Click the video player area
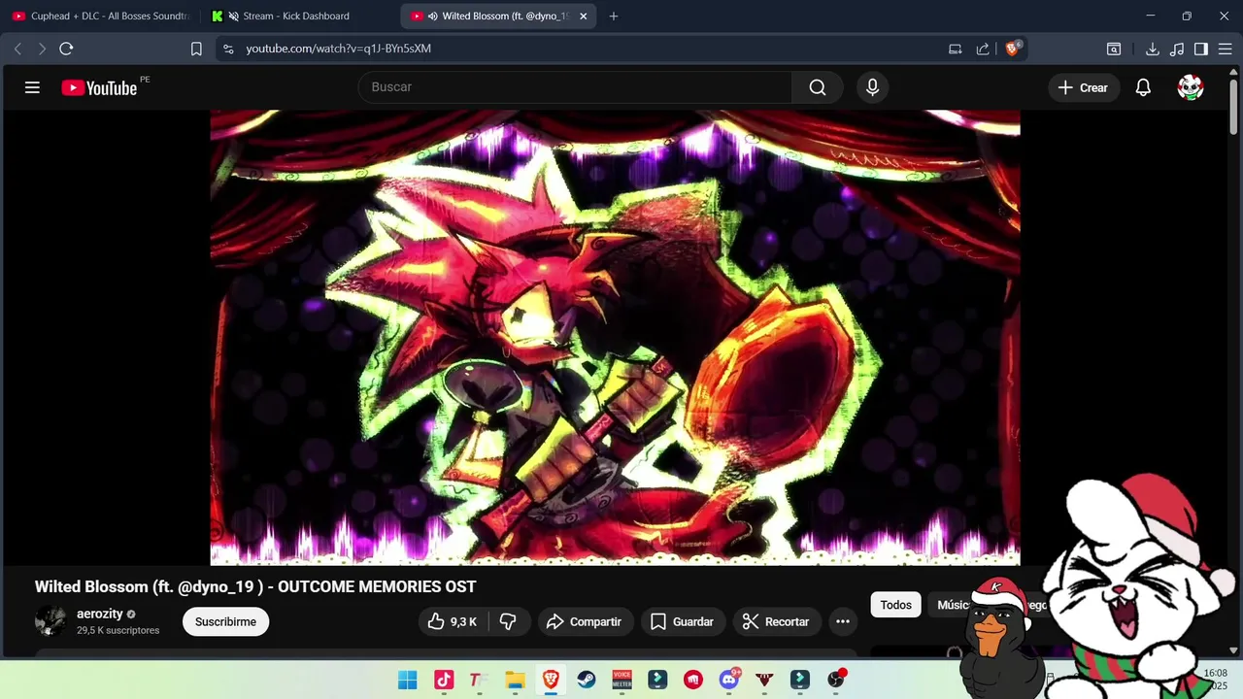The height and width of the screenshot is (699, 1243). coord(615,337)
